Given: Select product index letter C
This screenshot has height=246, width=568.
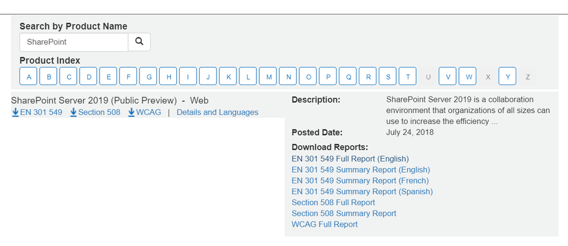Looking at the screenshot, I should pyautogui.click(x=68, y=76).
